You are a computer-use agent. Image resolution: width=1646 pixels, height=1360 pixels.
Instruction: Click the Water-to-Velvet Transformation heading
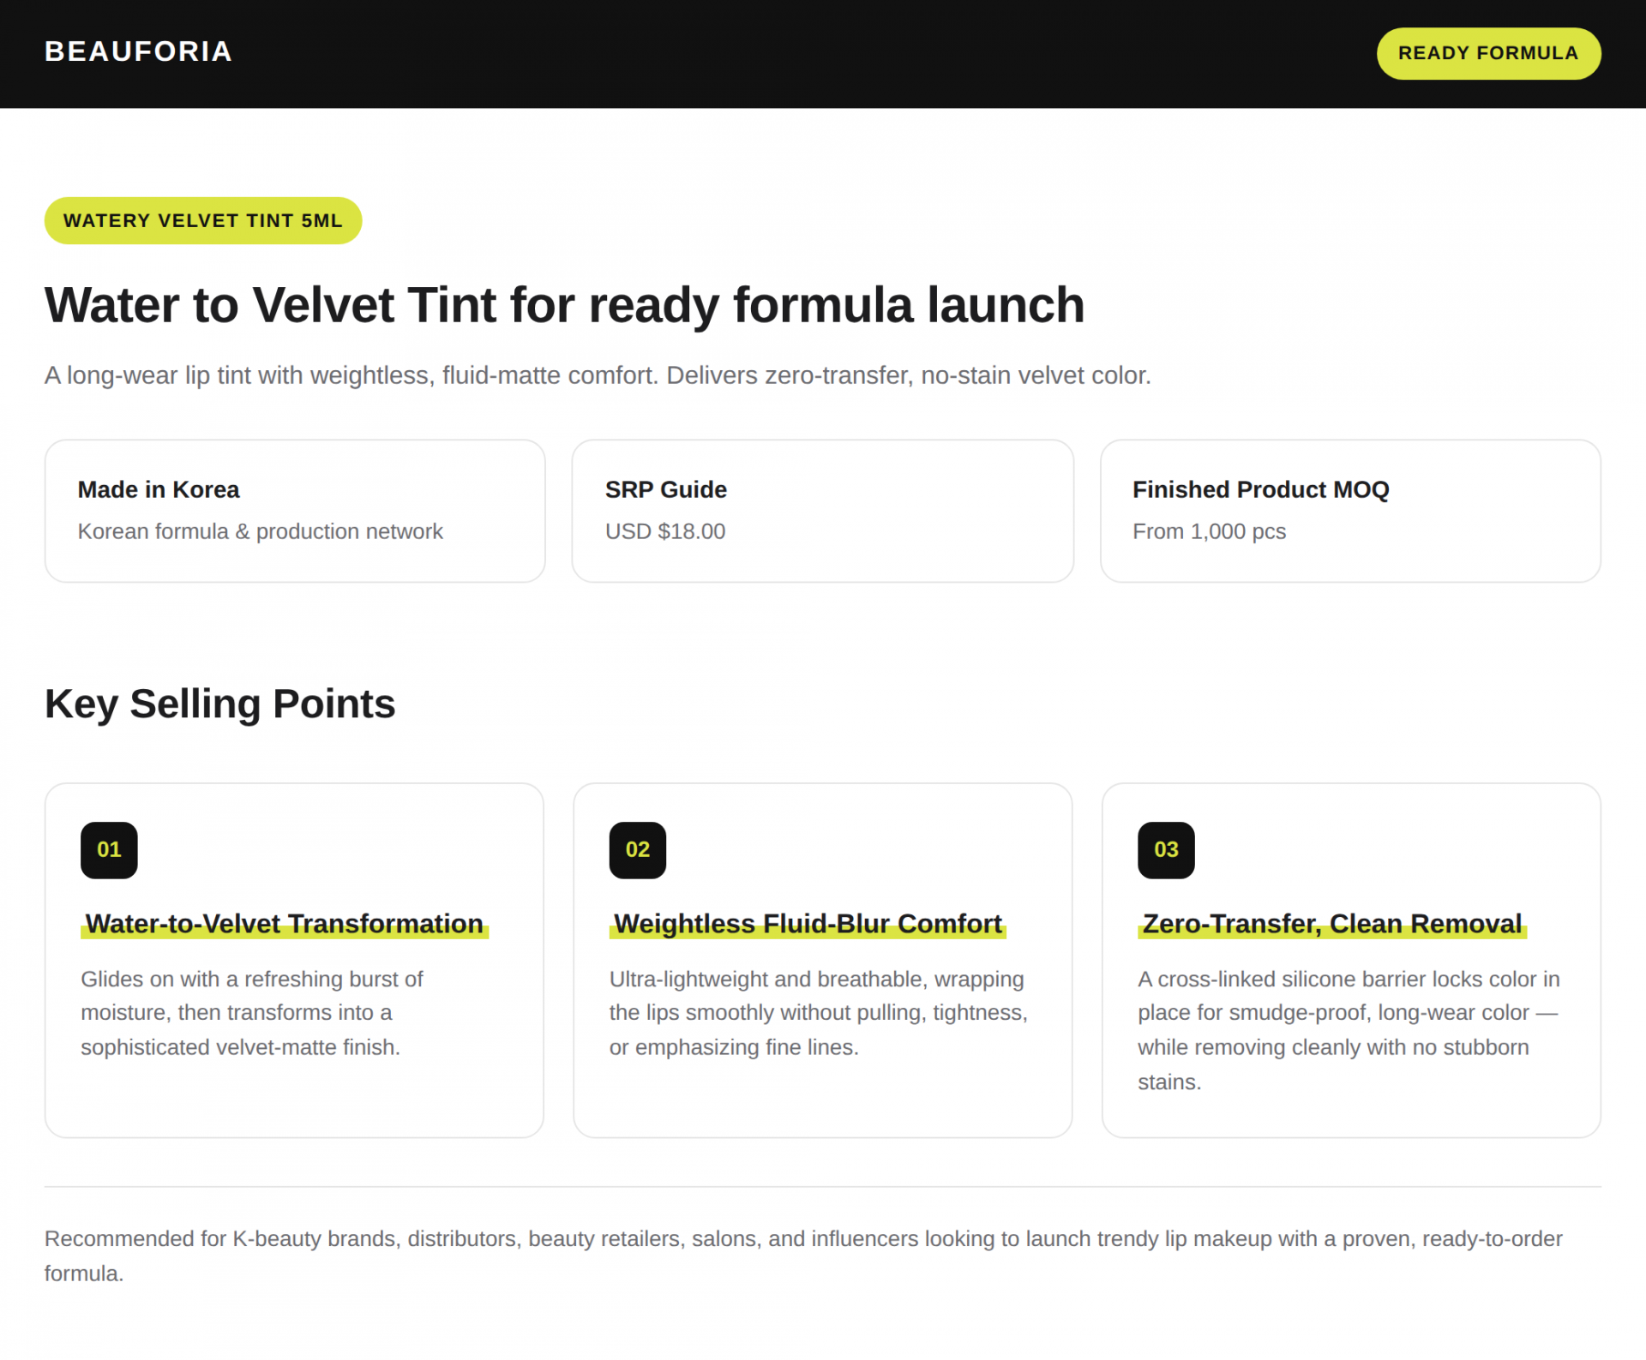click(285, 924)
